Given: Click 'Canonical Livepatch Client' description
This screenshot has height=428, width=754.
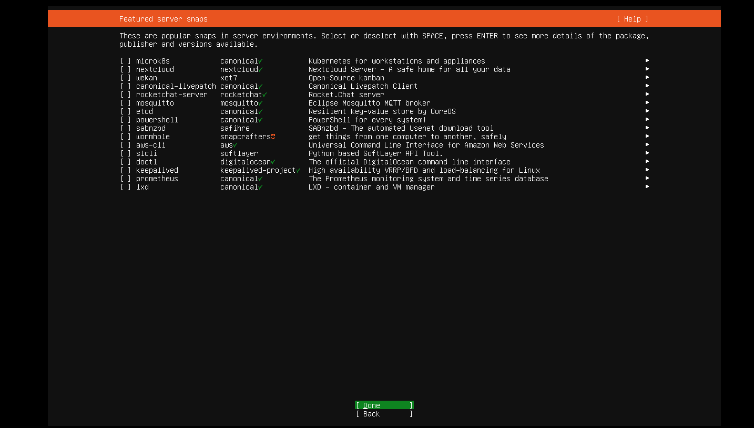Looking at the screenshot, I should [363, 86].
